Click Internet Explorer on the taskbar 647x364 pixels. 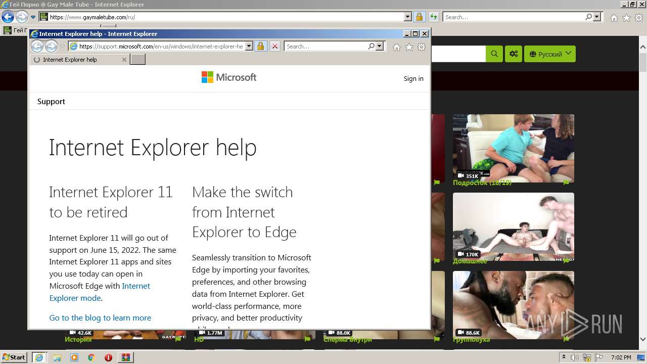click(39, 357)
